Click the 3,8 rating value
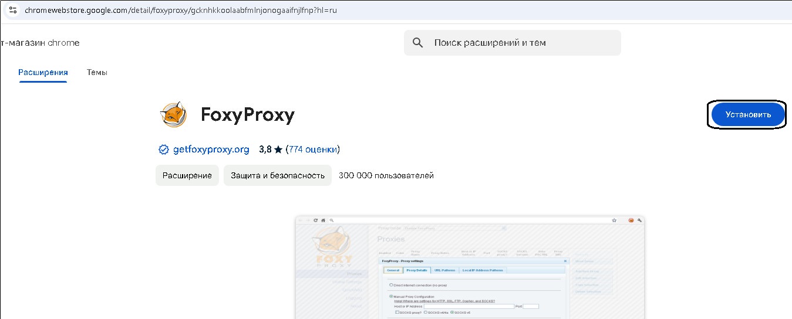792x319 pixels. [x=265, y=150]
